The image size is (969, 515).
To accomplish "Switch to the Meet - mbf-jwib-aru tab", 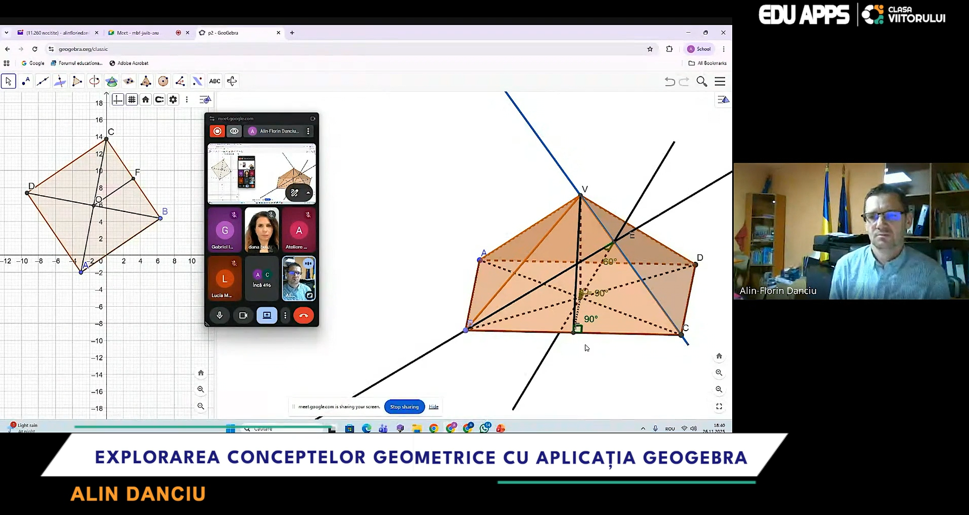I will coord(138,33).
